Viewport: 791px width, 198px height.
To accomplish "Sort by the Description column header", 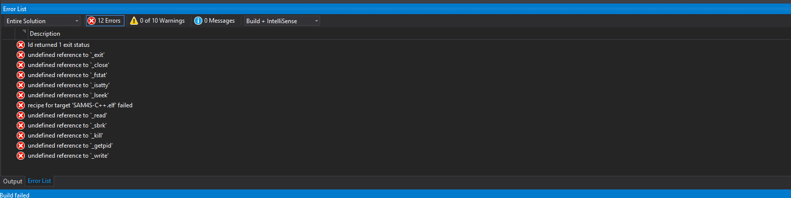I will [45, 34].
